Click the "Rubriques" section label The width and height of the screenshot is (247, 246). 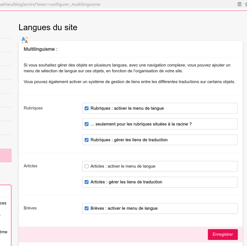(x=33, y=108)
